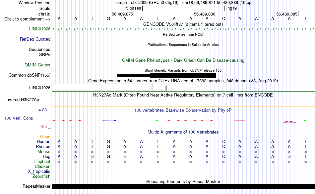315x194 pixels.
Task: Click the Common dbSNP(155) track label
Action: click(x=30, y=75)
